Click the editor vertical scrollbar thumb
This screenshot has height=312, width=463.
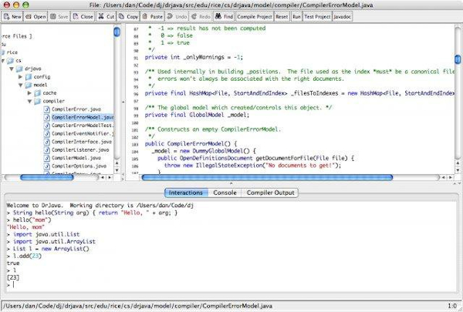[x=458, y=59]
